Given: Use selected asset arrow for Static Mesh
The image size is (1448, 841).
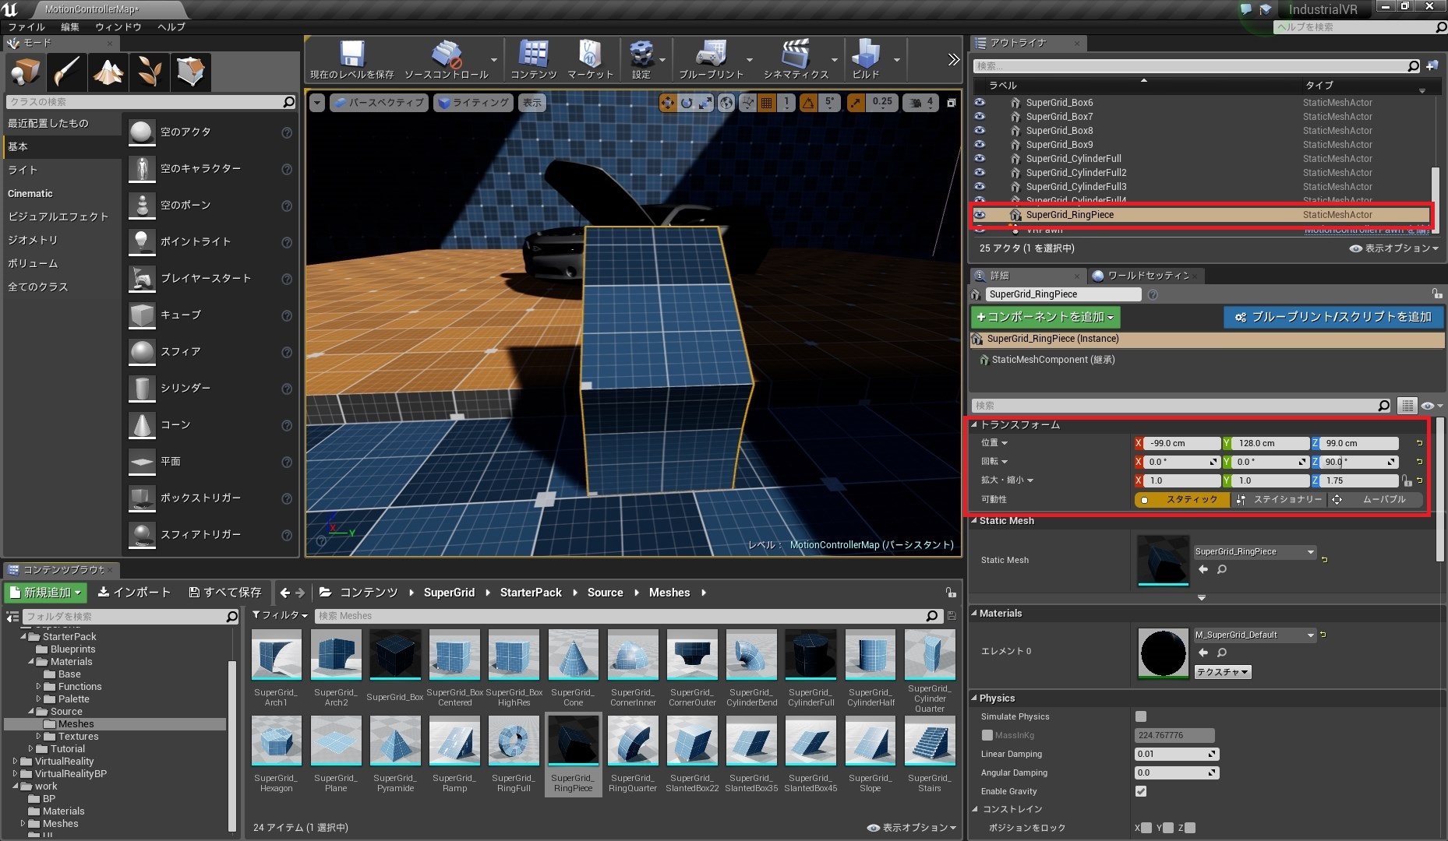Looking at the screenshot, I should [x=1203, y=569].
